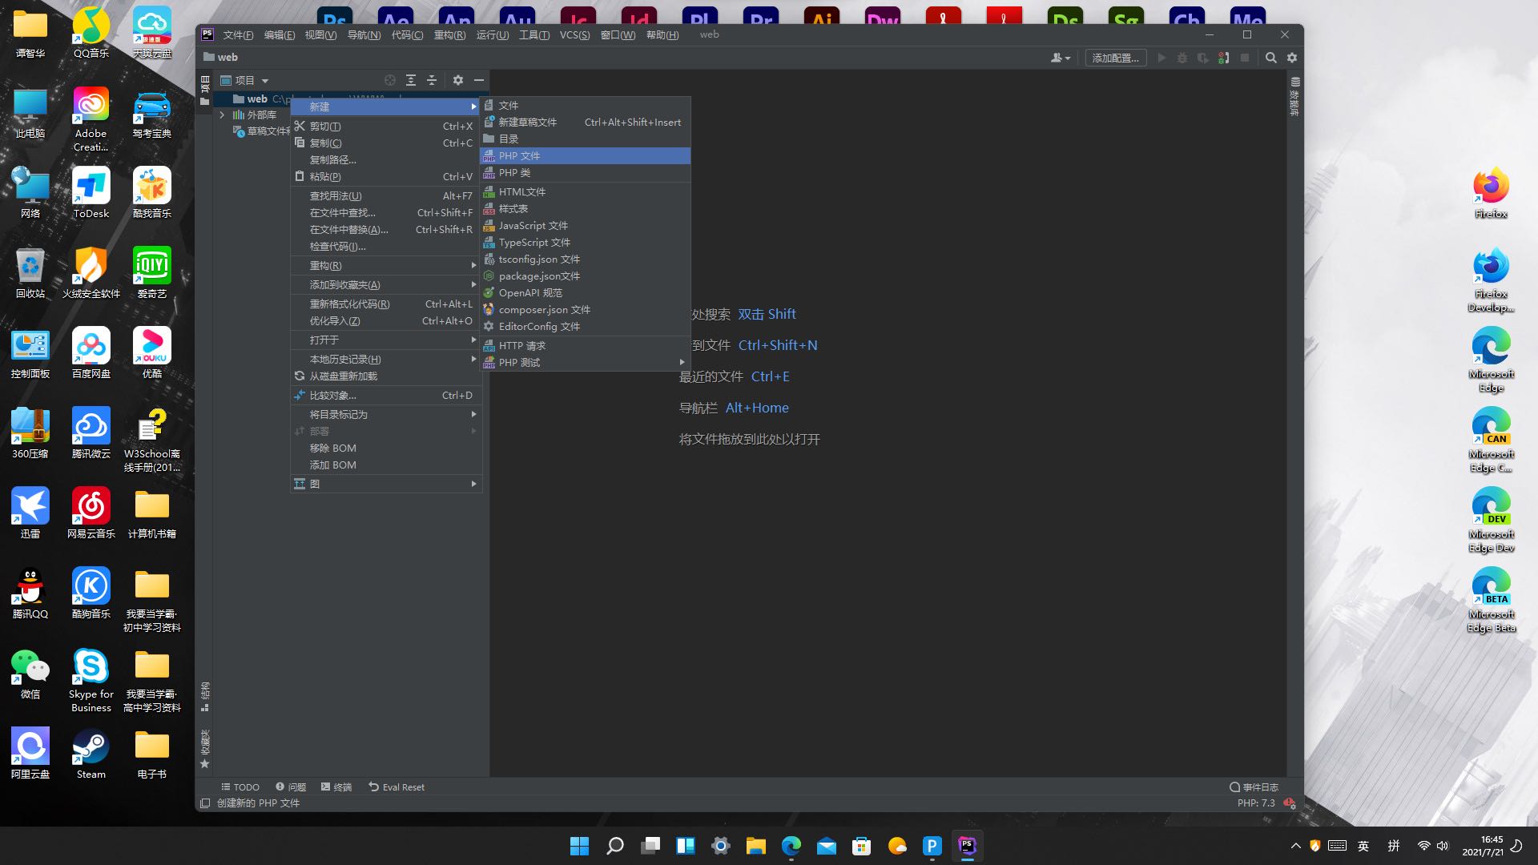
Task: Click the Search Everywhere magnifier icon
Action: (x=1270, y=58)
